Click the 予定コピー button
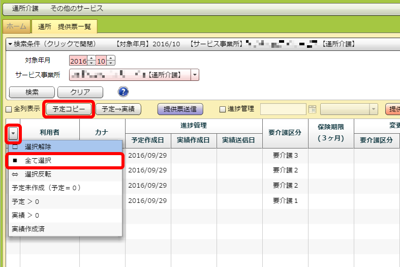The image size is (400, 267). (69, 109)
